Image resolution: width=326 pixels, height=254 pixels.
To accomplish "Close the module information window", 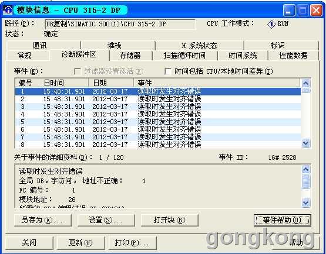I will pos(316,10).
